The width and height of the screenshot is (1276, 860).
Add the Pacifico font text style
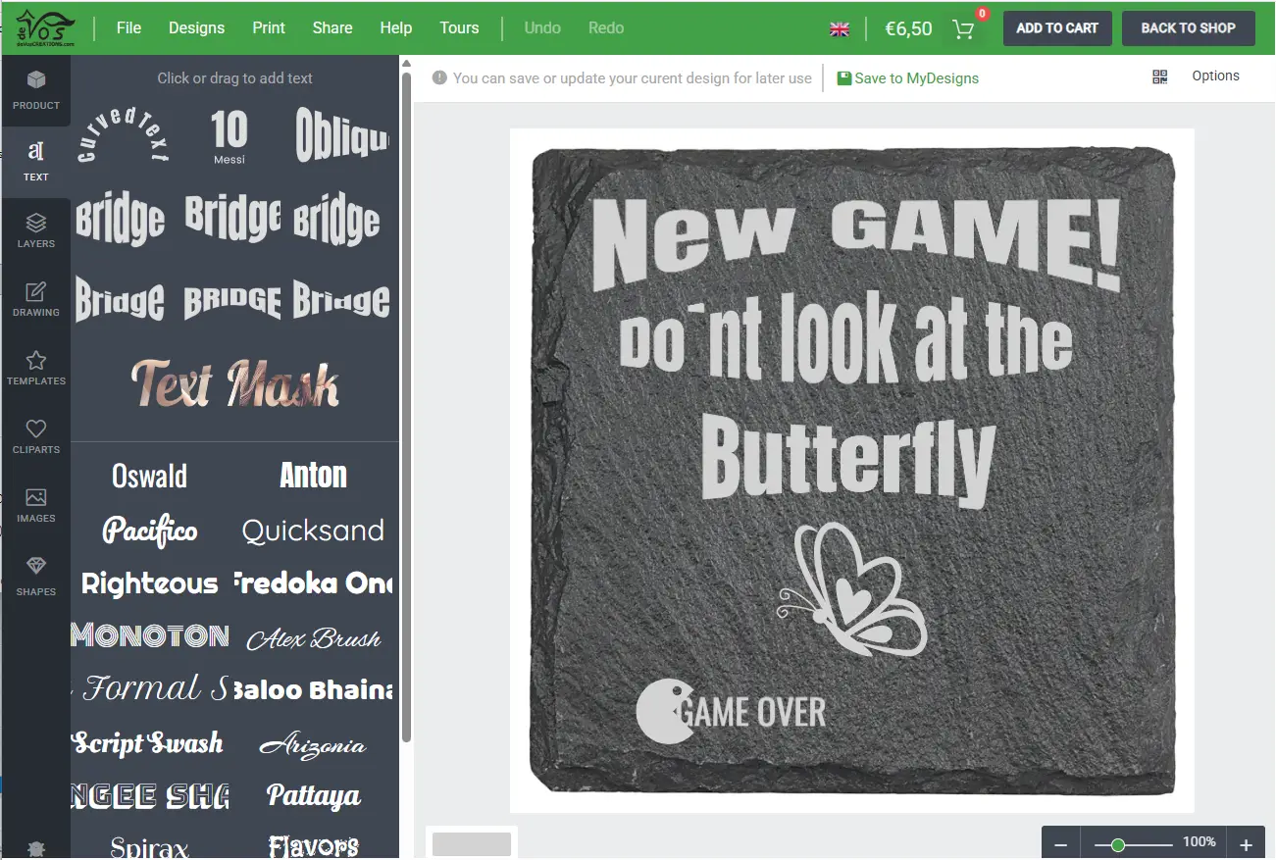click(x=150, y=531)
